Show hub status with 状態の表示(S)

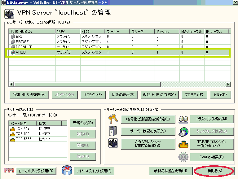click(x=123, y=95)
